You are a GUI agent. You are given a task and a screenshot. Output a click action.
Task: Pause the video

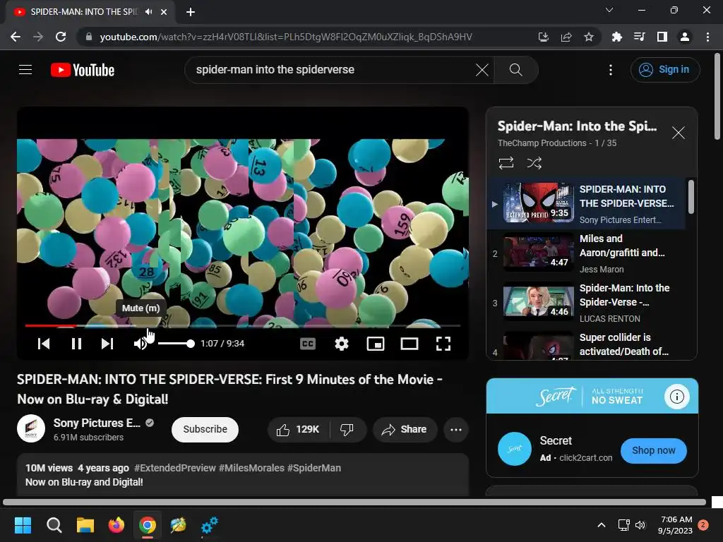click(x=76, y=344)
